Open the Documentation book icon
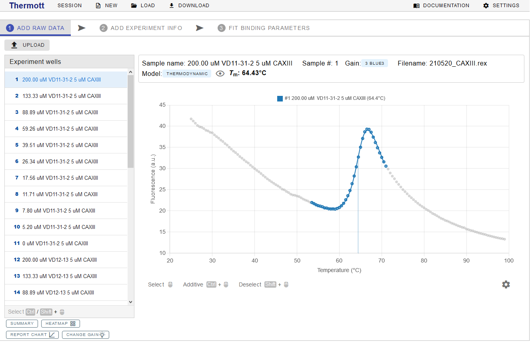The height and width of the screenshot is (342, 530). (416, 6)
